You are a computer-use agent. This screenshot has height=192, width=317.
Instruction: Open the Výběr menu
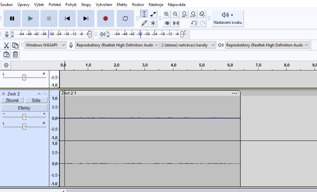pyautogui.click(x=39, y=4)
